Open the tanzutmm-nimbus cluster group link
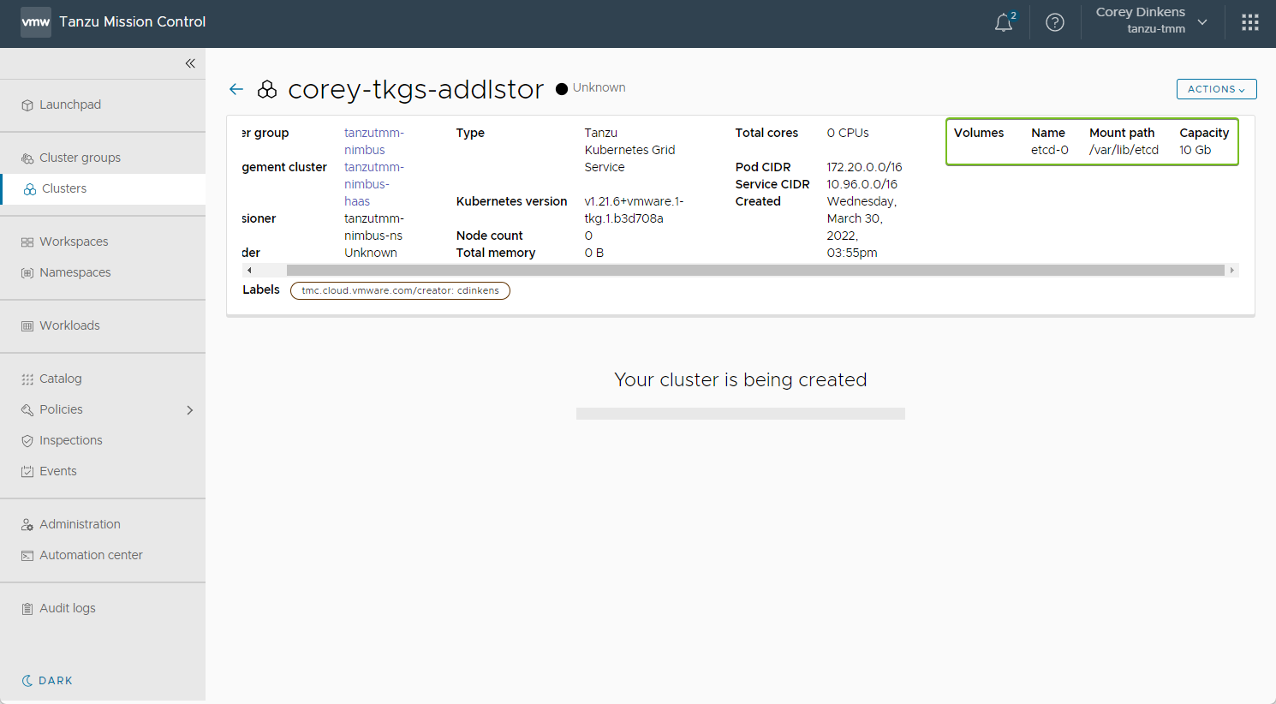The width and height of the screenshot is (1276, 704). click(x=374, y=141)
